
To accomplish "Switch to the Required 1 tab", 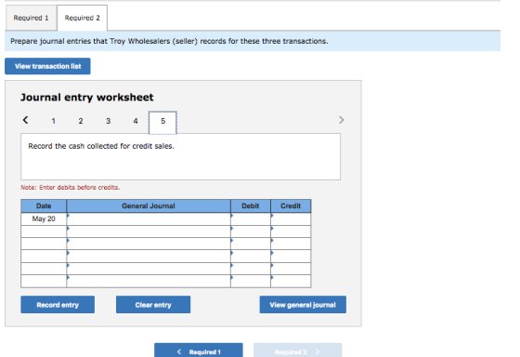I will pyautogui.click(x=31, y=18).
